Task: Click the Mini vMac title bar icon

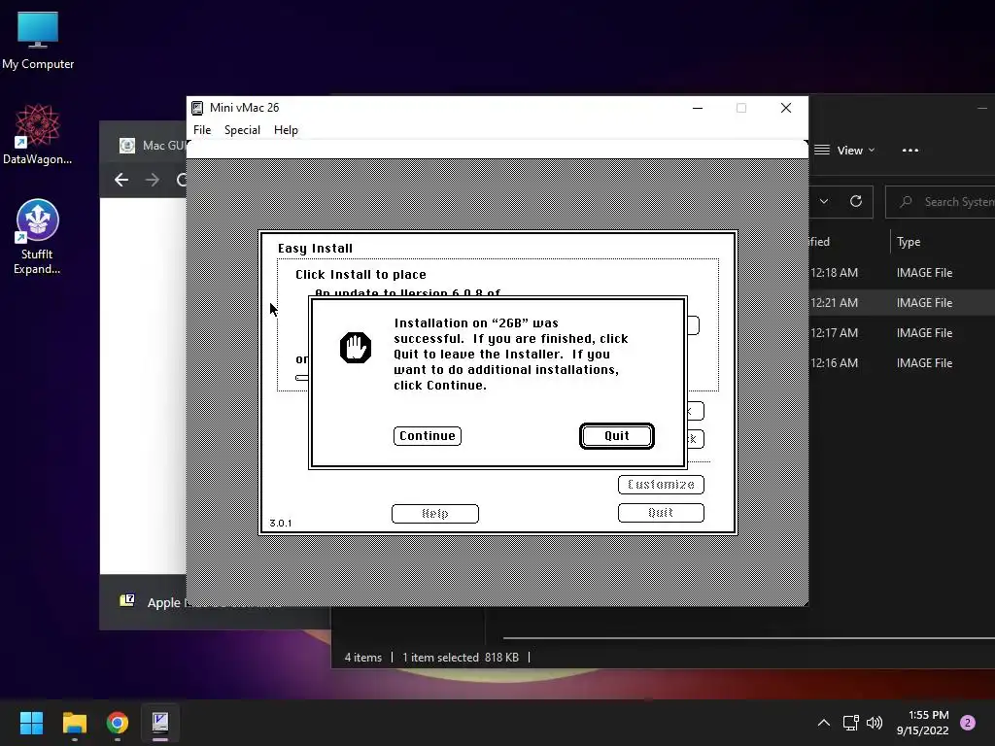Action: tap(197, 108)
